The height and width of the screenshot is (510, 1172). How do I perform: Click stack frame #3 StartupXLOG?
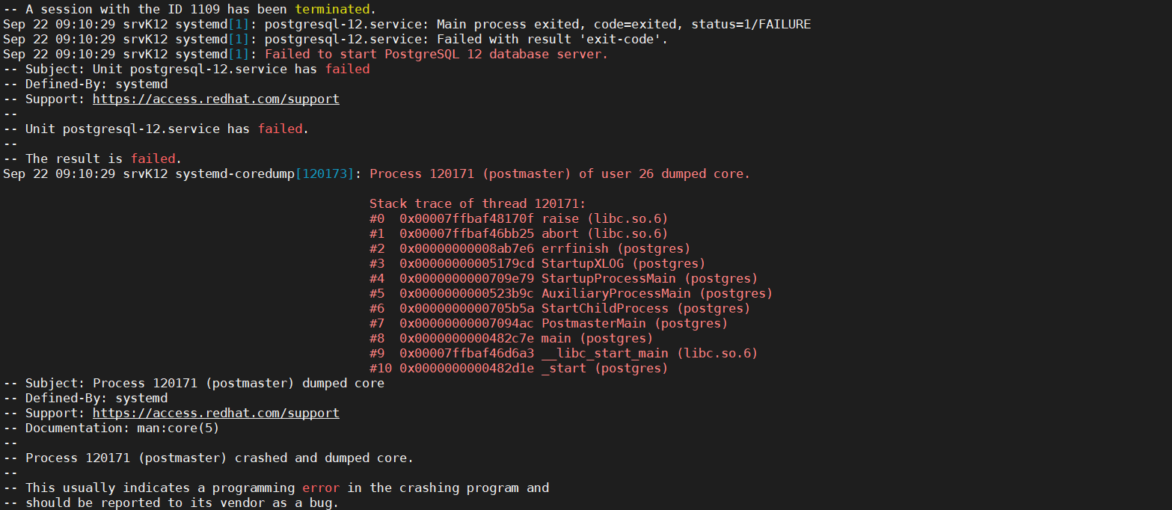pyautogui.click(x=537, y=263)
